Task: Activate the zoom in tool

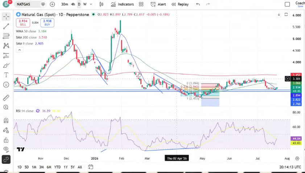Action: 6,107
